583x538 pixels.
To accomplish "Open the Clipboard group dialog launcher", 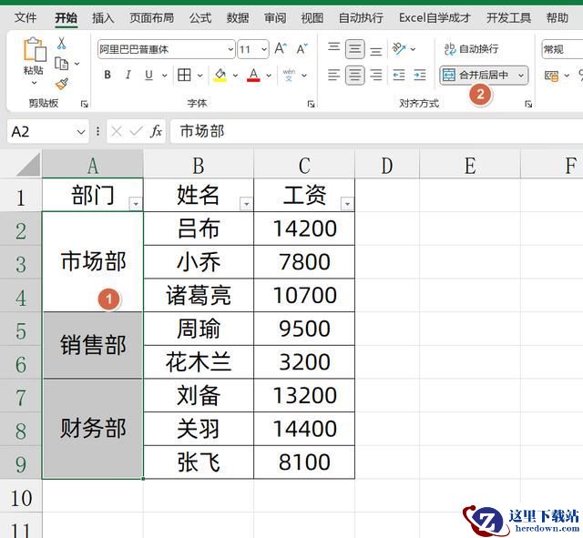I will [85, 104].
